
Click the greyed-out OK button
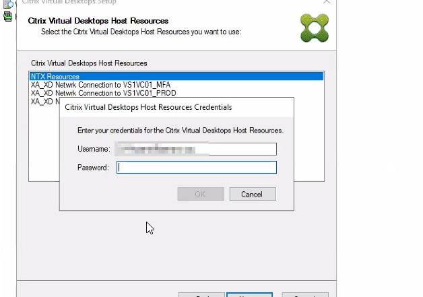click(201, 194)
